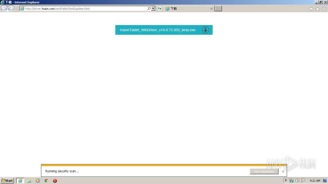Open the Tools gear icon
Screen dimensions: 328x184
pos(324,9)
